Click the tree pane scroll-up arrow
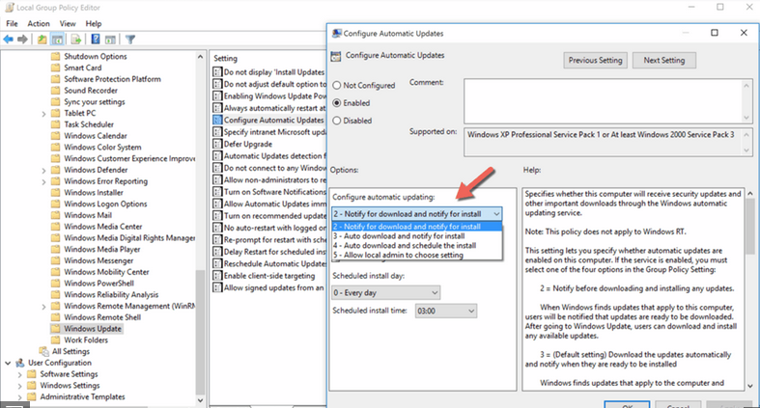The height and width of the screenshot is (408, 760). tap(200, 57)
